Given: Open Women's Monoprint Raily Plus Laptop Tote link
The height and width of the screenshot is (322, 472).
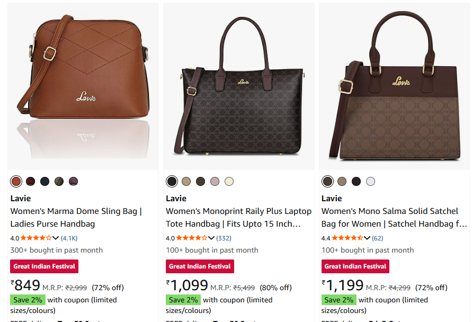Looking at the screenshot, I should [x=234, y=217].
